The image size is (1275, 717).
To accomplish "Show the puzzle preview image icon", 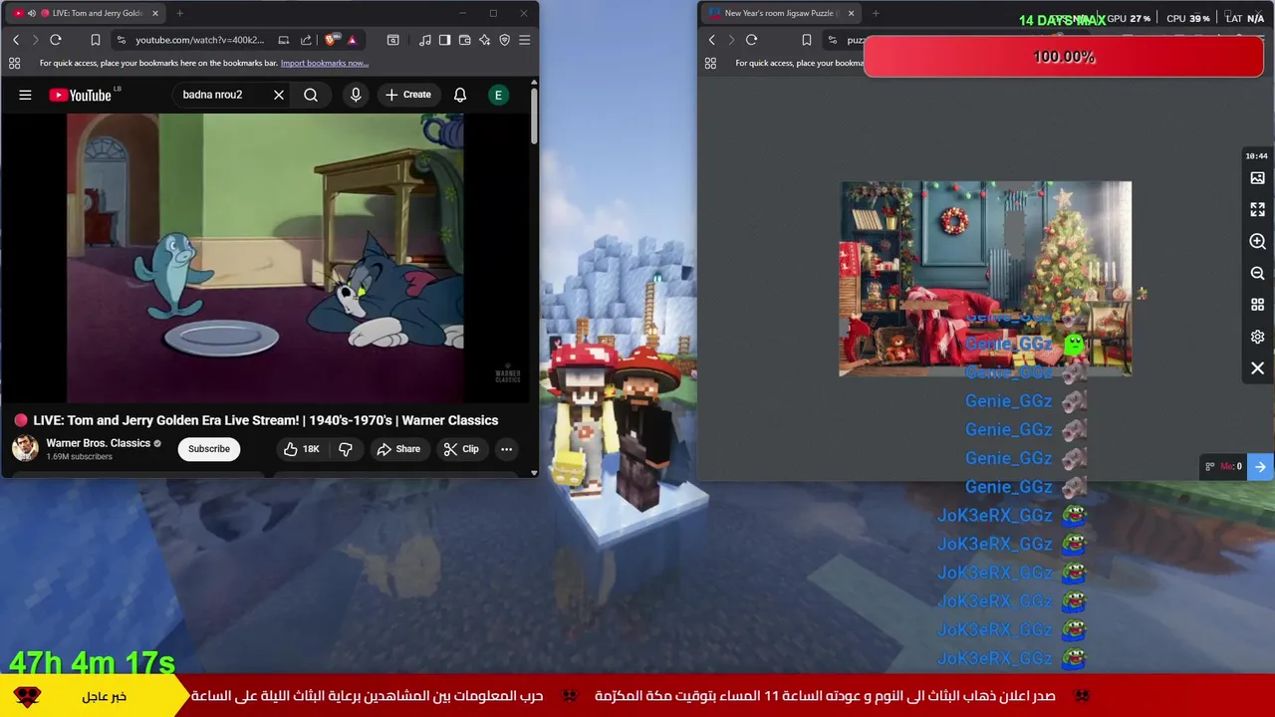I will tap(1258, 178).
